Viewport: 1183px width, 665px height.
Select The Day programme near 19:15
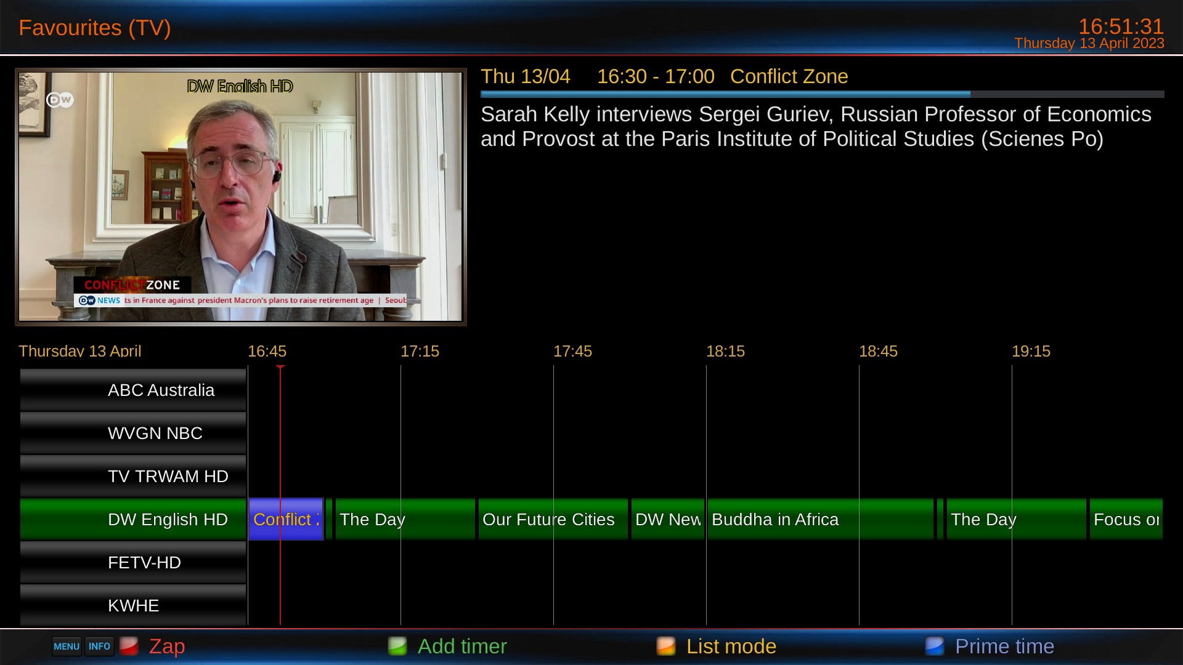pyautogui.click(x=1017, y=519)
